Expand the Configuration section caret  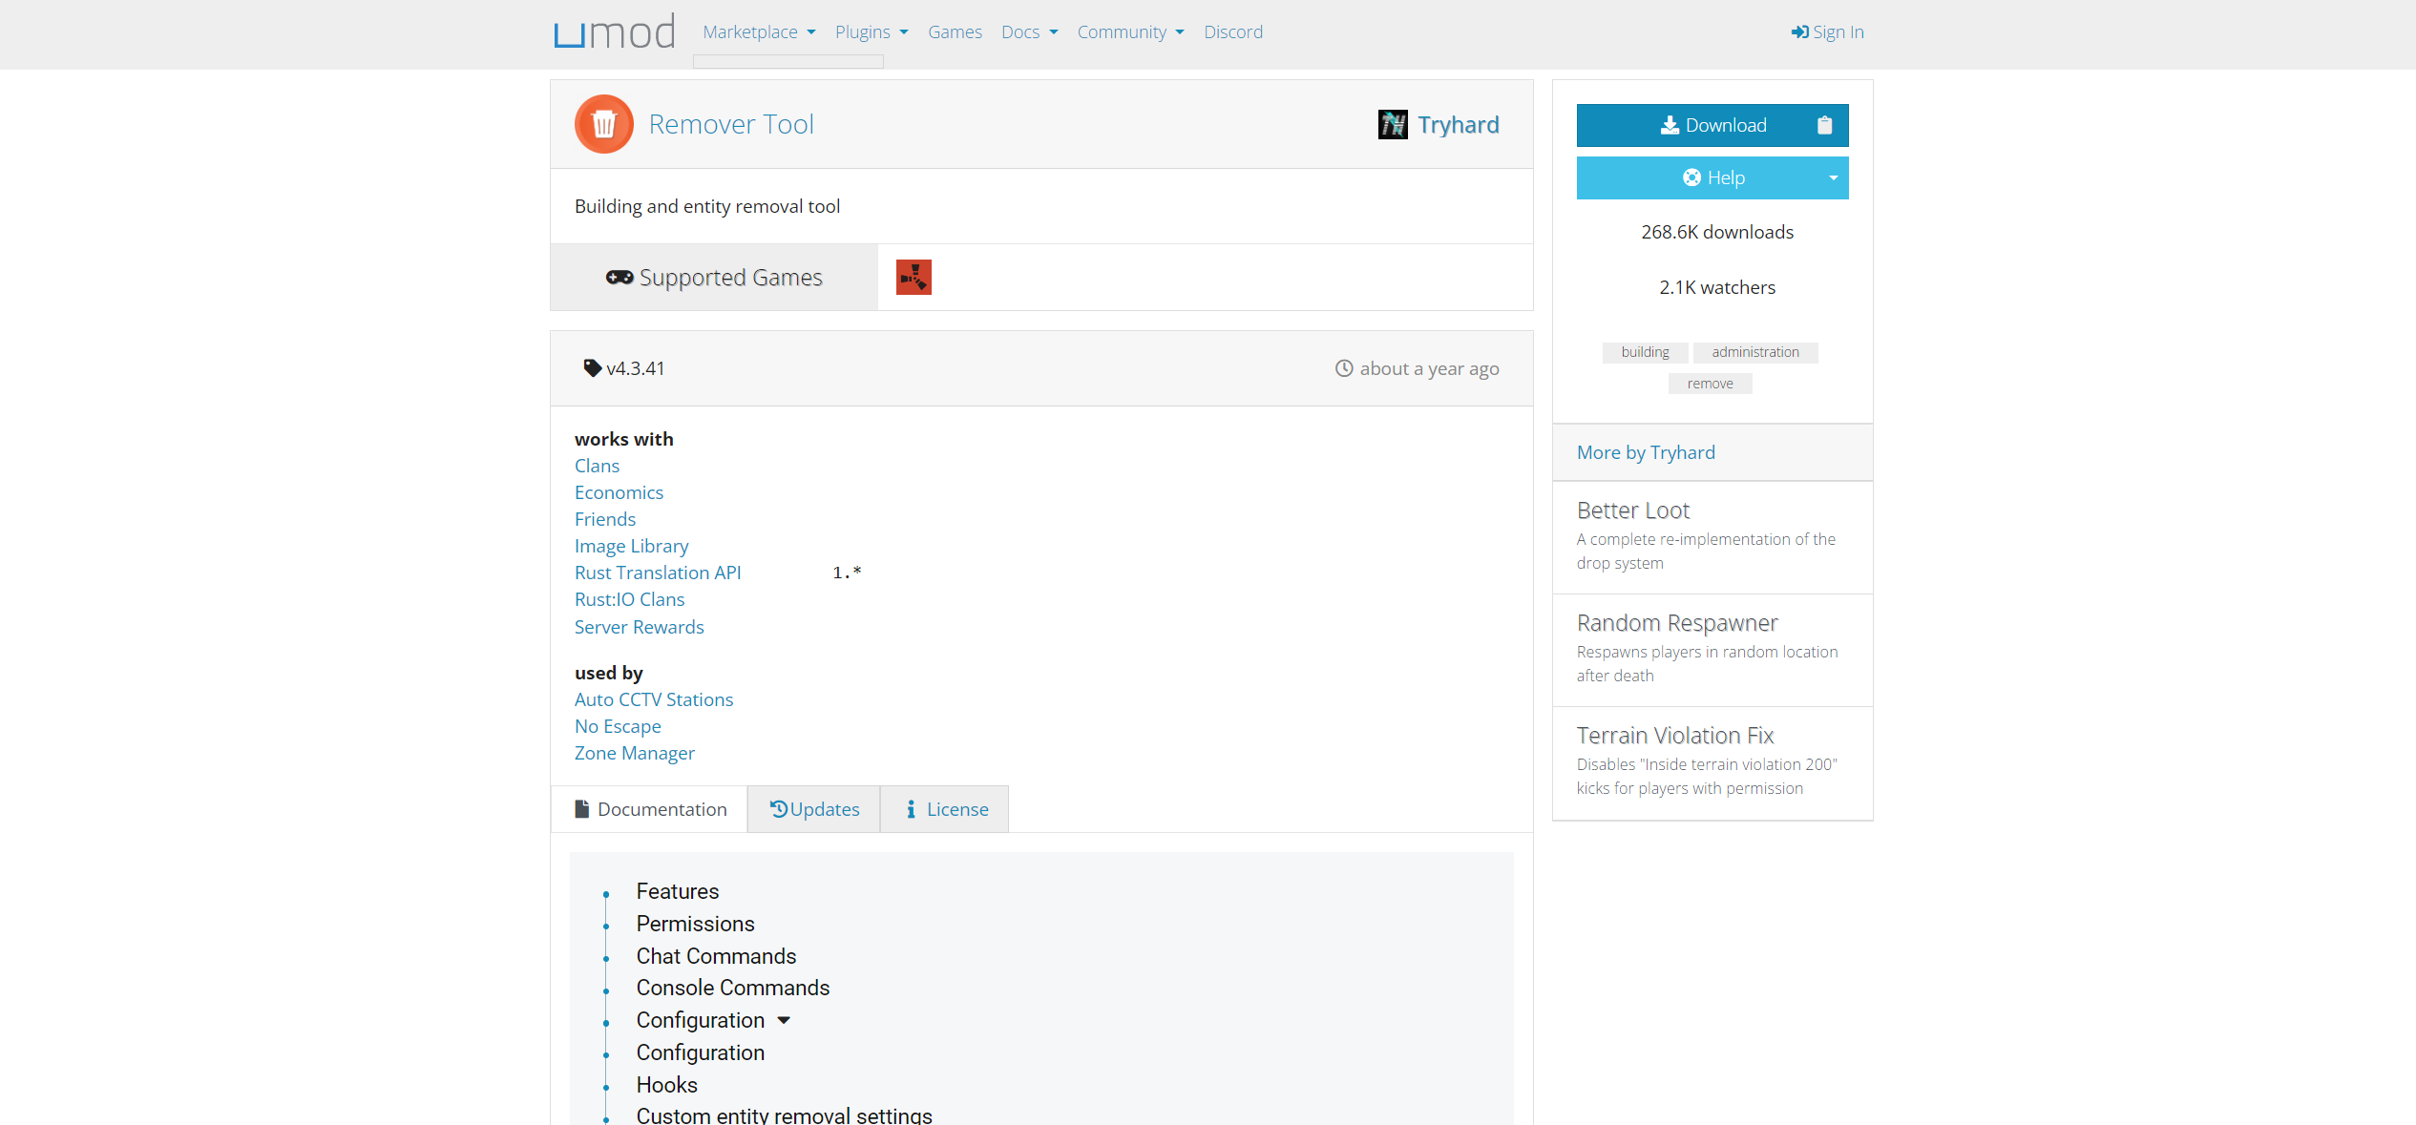[x=784, y=1020]
